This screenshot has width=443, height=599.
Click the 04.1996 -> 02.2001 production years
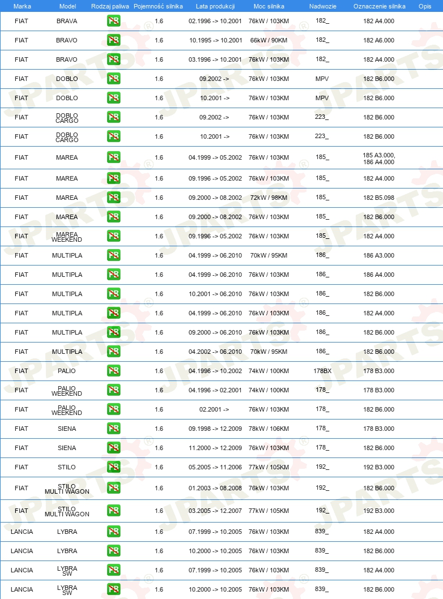[x=215, y=390]
